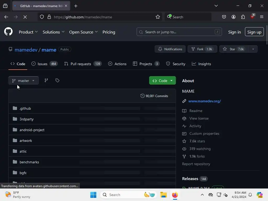
Task: Open the list all tabs chevron
Action: pyautogui.click(x=216, y=6)
